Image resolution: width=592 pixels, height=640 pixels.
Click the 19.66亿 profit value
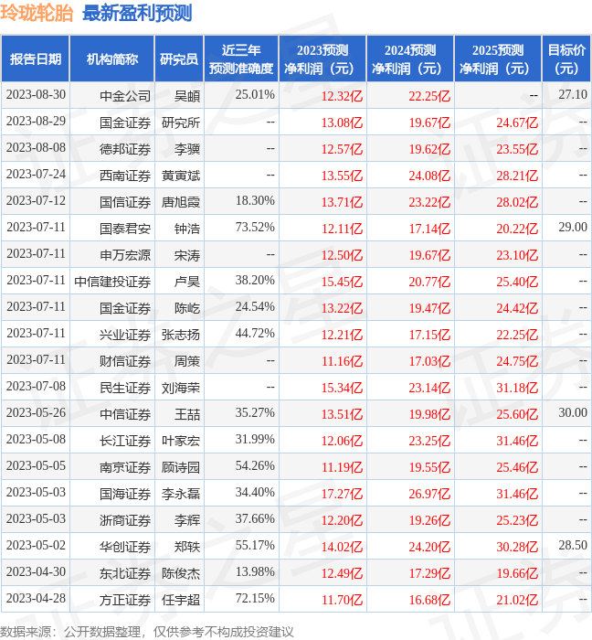click(517, 574)
